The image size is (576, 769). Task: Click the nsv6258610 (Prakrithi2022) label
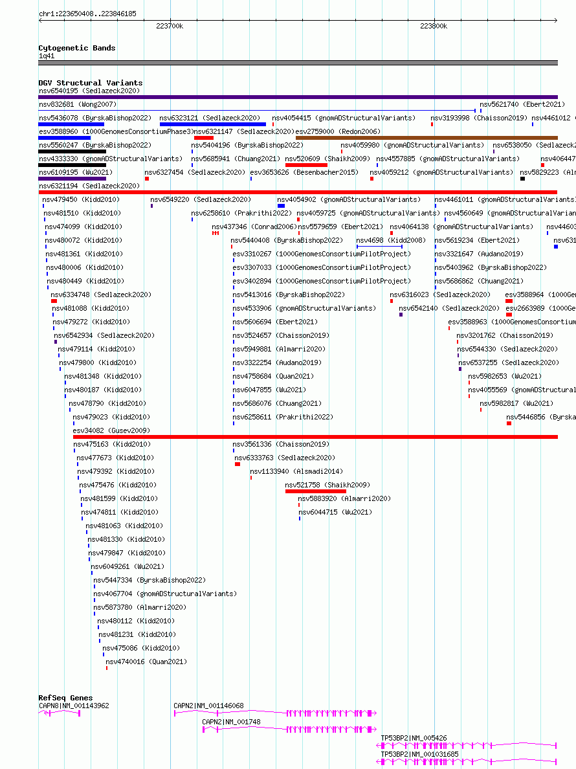241,214
